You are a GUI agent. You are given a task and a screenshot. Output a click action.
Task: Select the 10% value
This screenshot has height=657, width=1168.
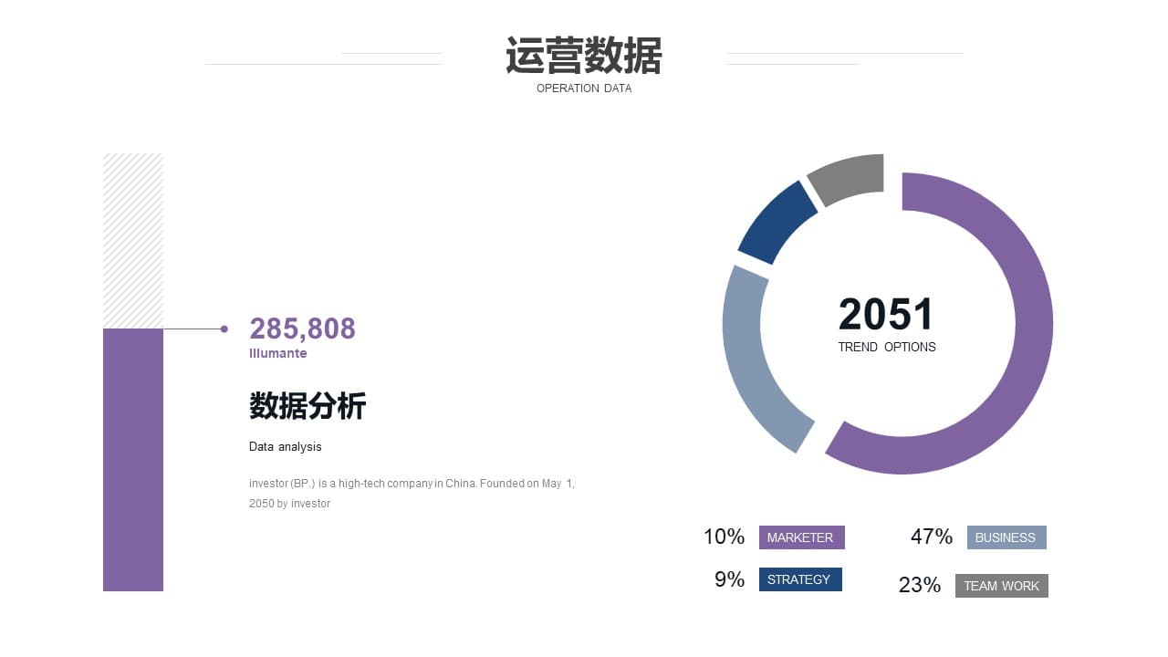[x=725, y=537]
